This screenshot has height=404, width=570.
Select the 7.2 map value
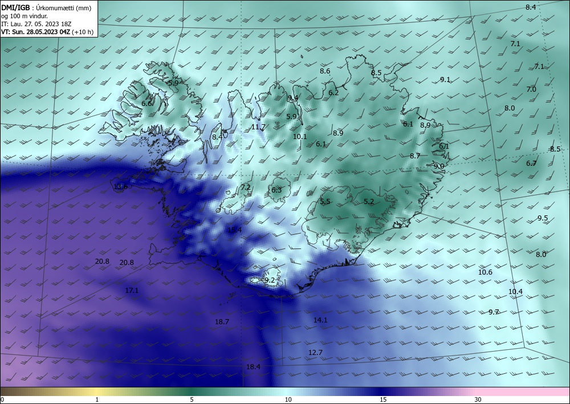click(x=245, y=187)
